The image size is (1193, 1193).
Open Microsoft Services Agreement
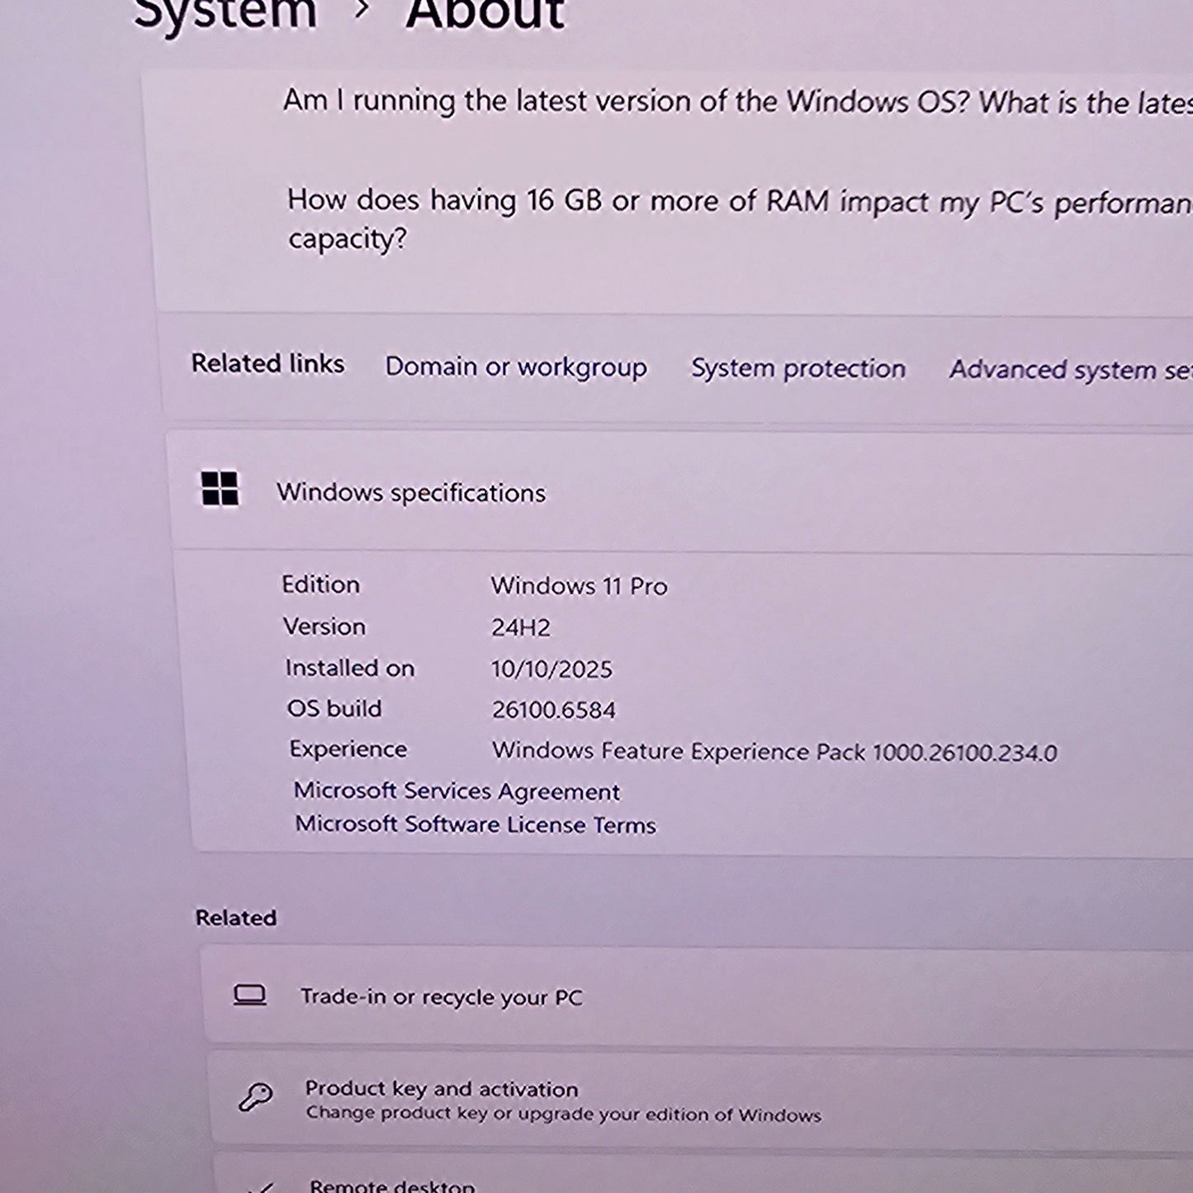click(457, 791)
